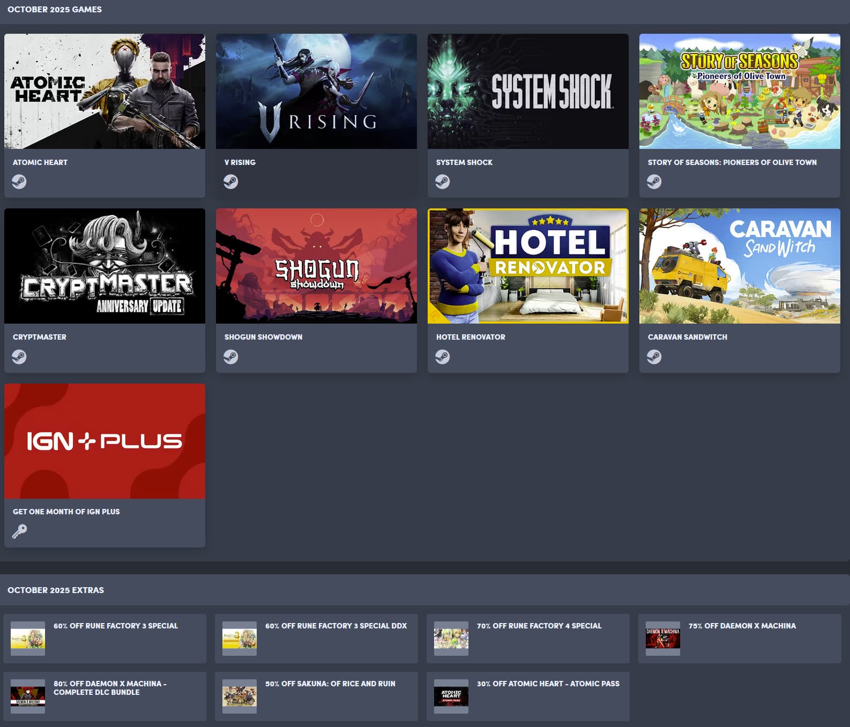Open 30% off Atomic Heart Atomic Pass

point(548,684)
